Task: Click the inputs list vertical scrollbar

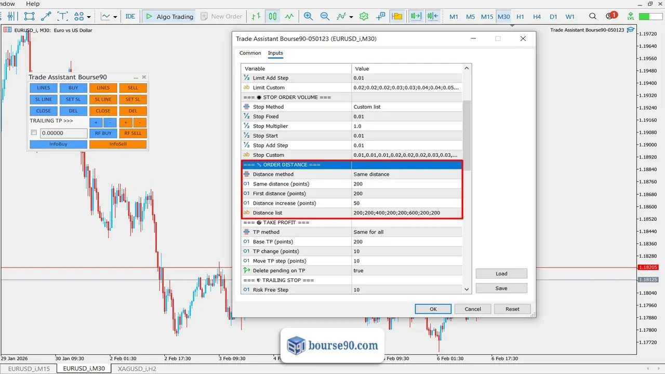Action: point(467,135)
